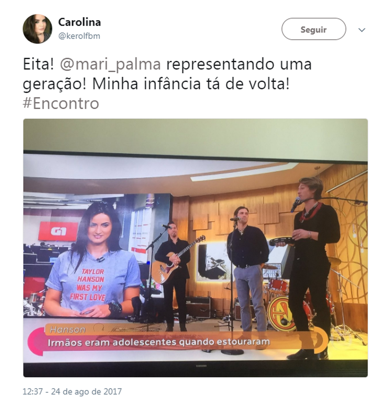388x400 pixels.
Task: Click the Hanson caption label in the photo
Action: 67,330
